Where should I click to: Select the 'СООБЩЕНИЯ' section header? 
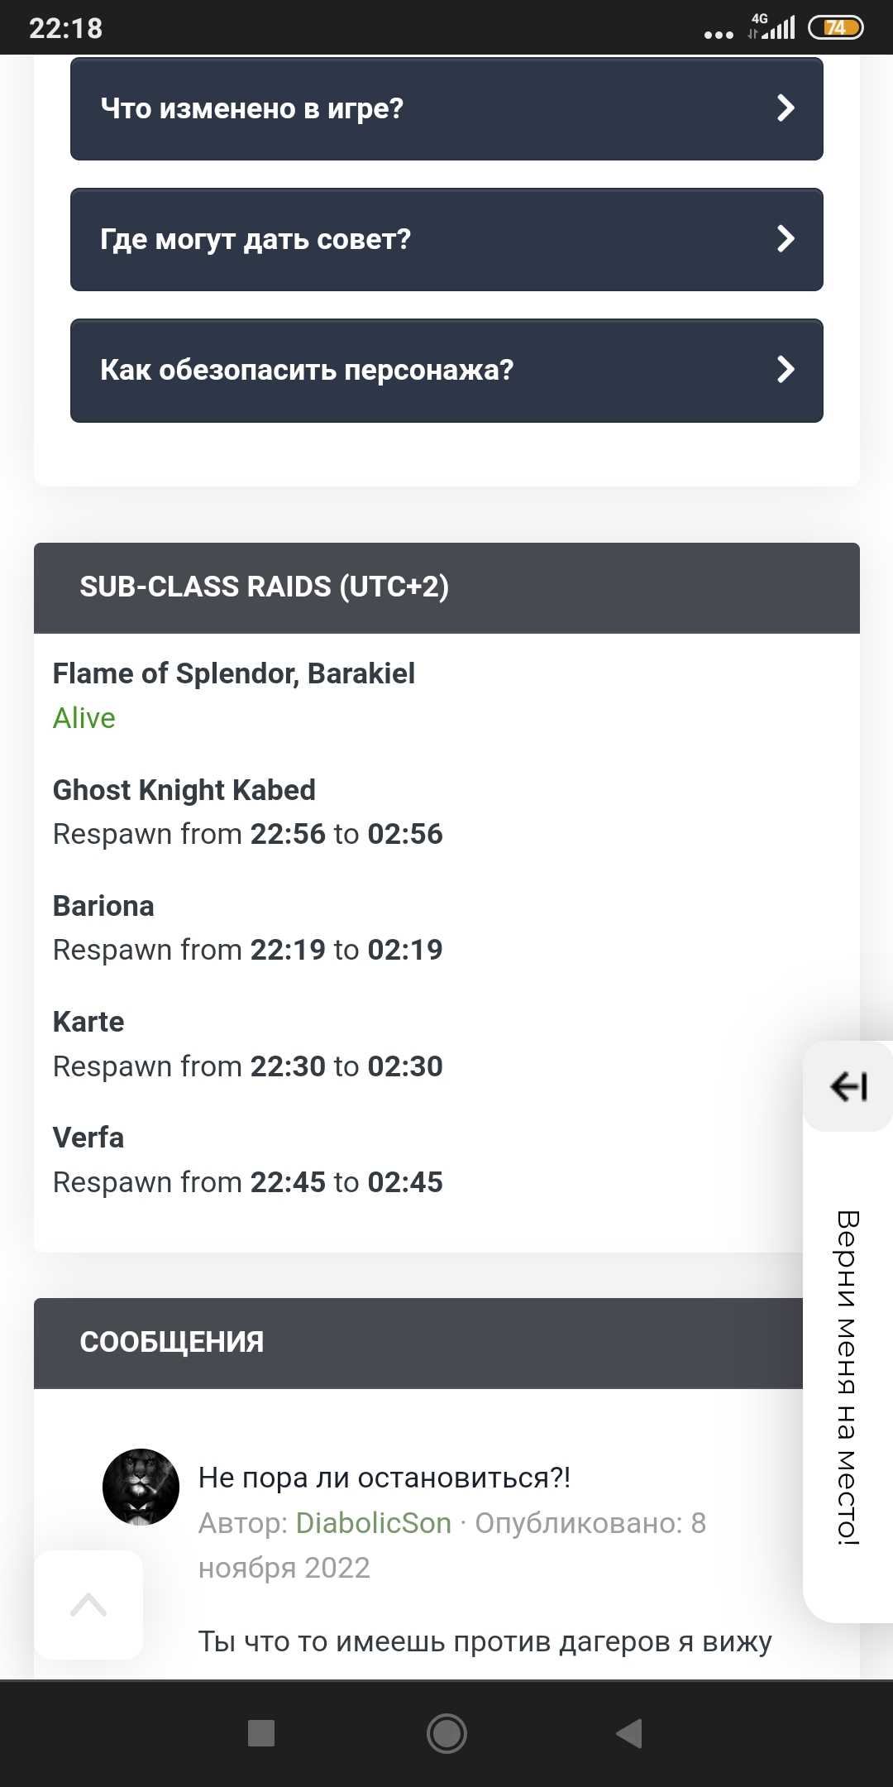click(x=172, y=1342)
